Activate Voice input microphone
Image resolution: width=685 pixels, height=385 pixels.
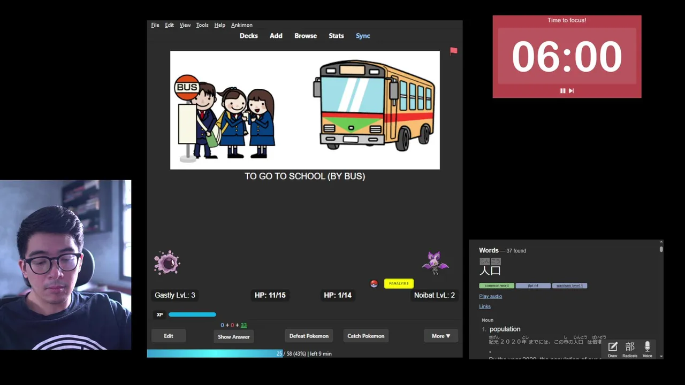[647, 350]
